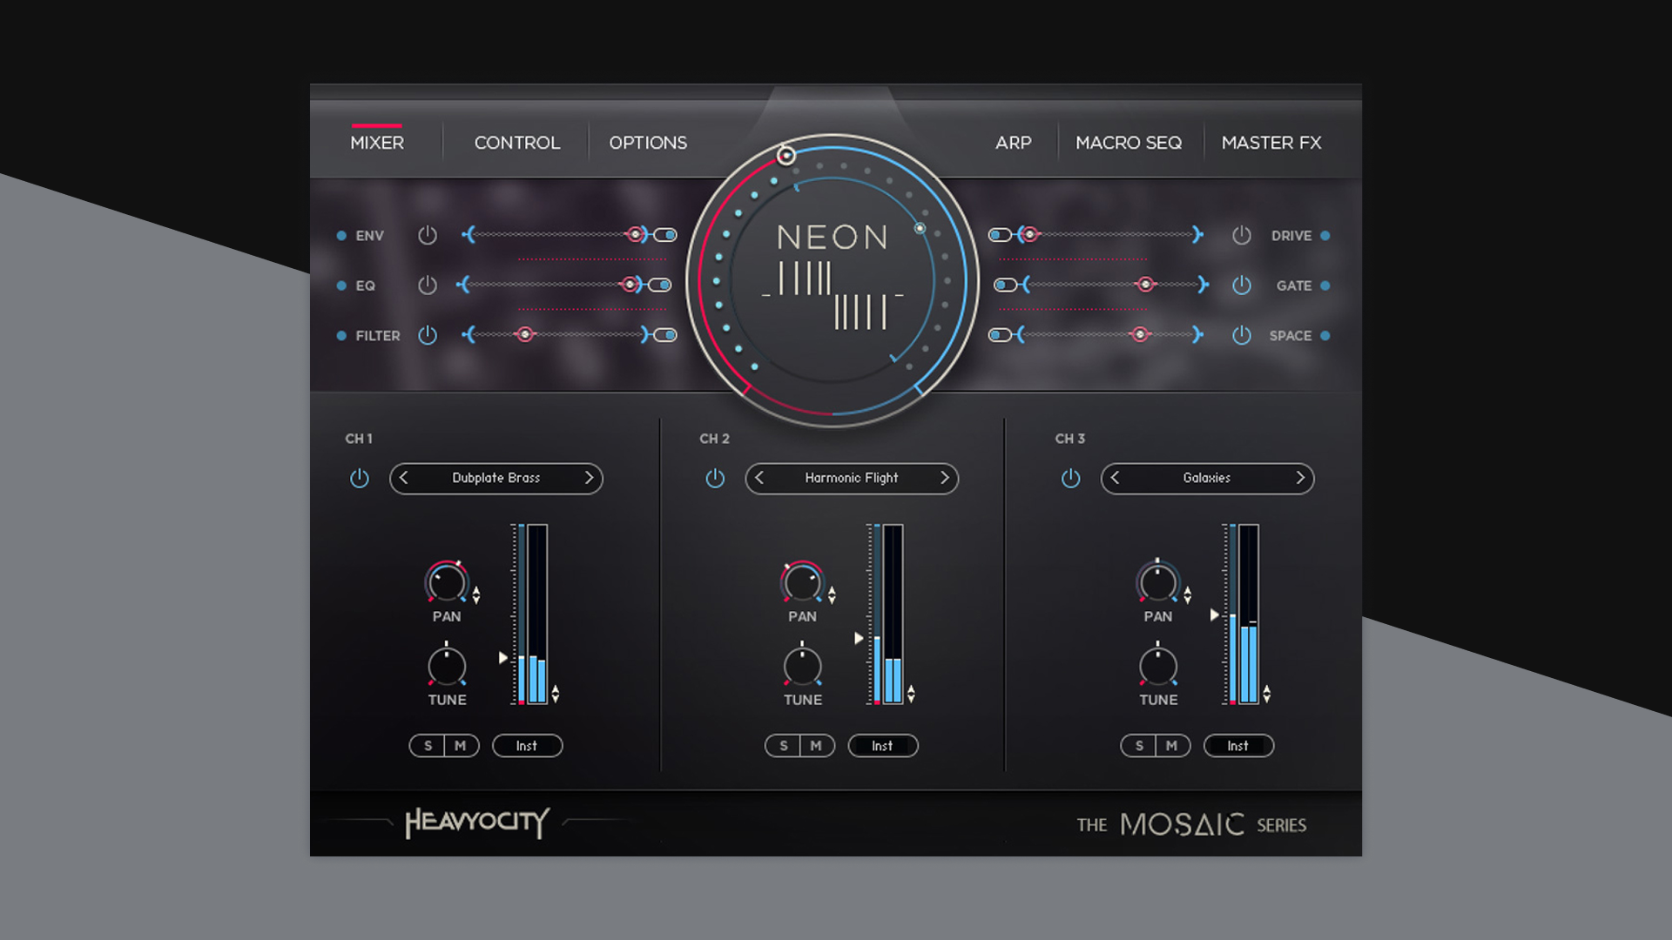The width and height of the screenshot is (1672, 940).
Task: Enable the DRIVE effect power icon
Action: coord(1243,235)
